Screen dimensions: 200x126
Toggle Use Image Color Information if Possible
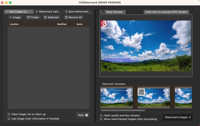(9, 118)
